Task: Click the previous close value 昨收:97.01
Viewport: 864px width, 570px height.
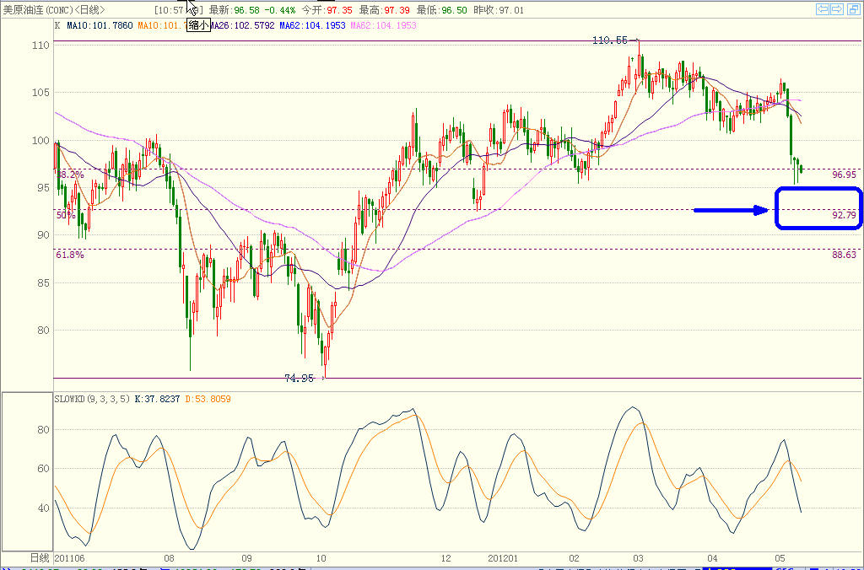Action: click(x=499, y=10)
